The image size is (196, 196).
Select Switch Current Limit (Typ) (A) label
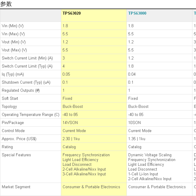click(x=27, y=66)
